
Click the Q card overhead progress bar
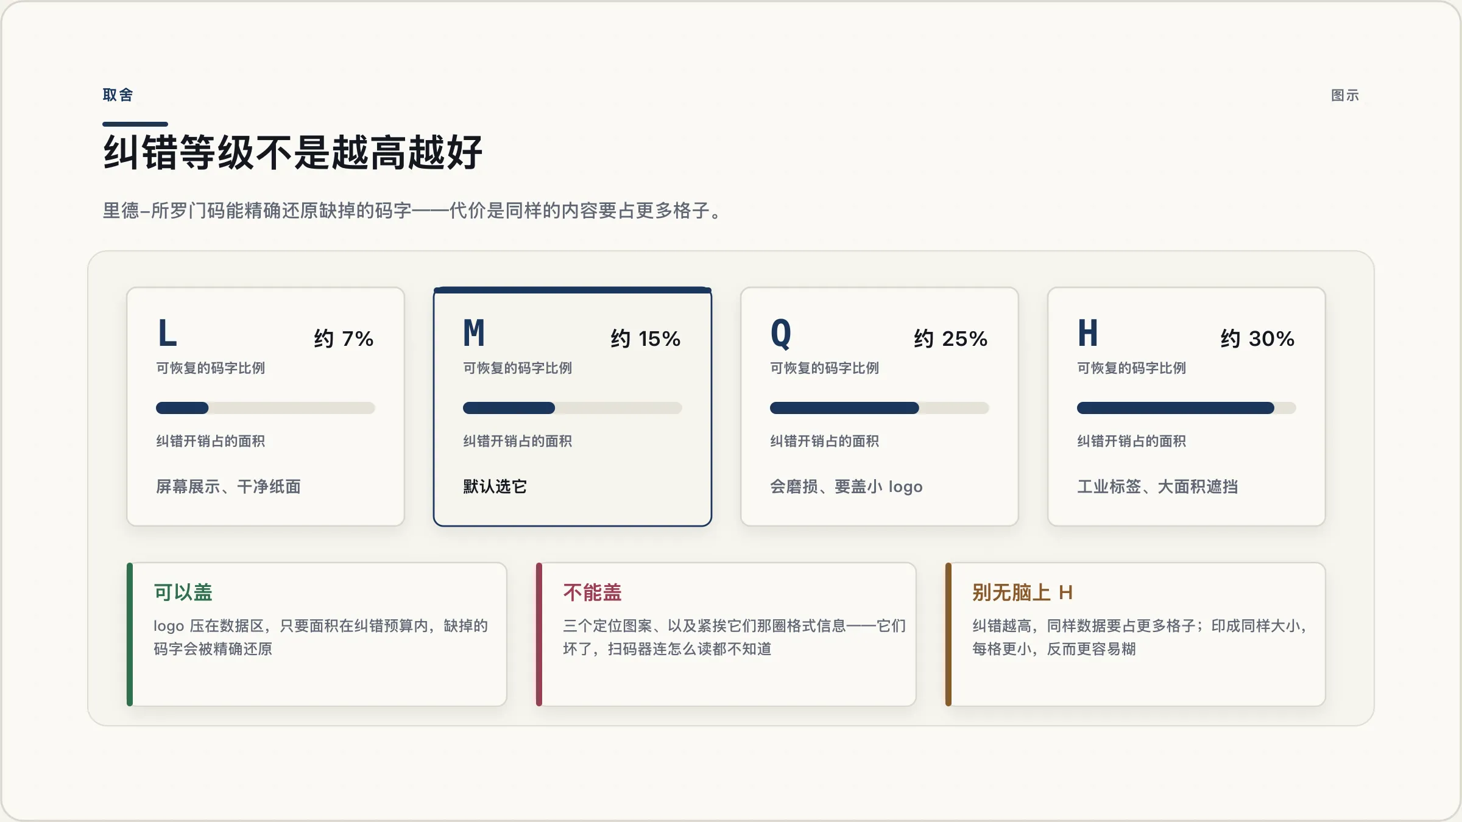(x=880, y=408)
